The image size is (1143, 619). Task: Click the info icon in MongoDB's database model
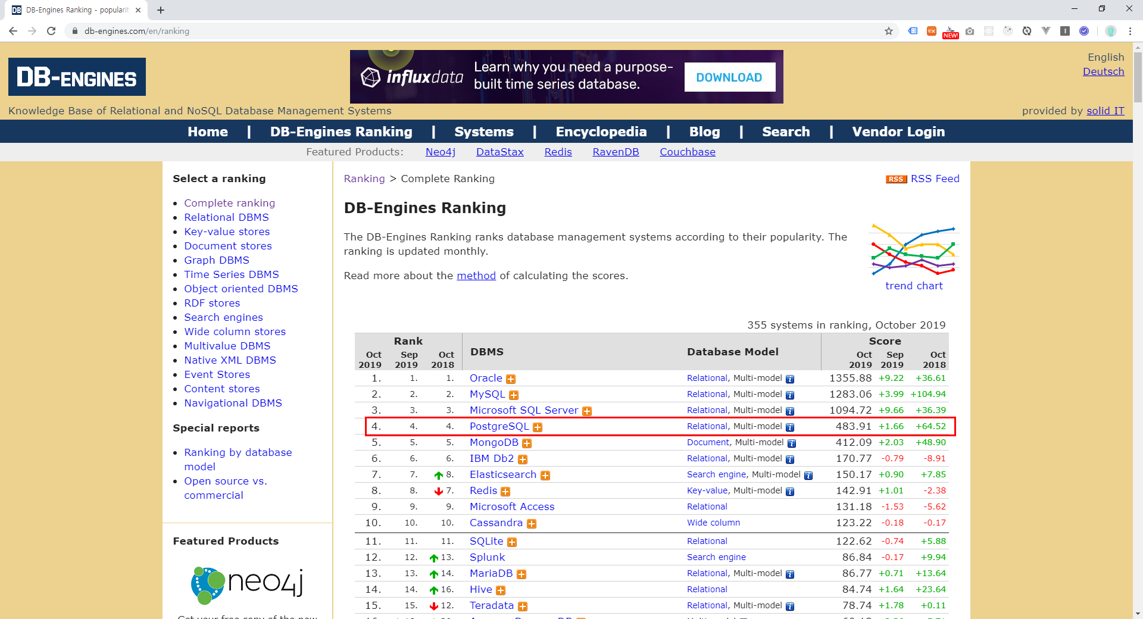pyautogui.click(x=792, y=443)
